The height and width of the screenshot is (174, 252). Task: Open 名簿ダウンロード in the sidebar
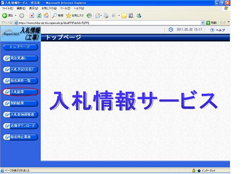point(21,126)
